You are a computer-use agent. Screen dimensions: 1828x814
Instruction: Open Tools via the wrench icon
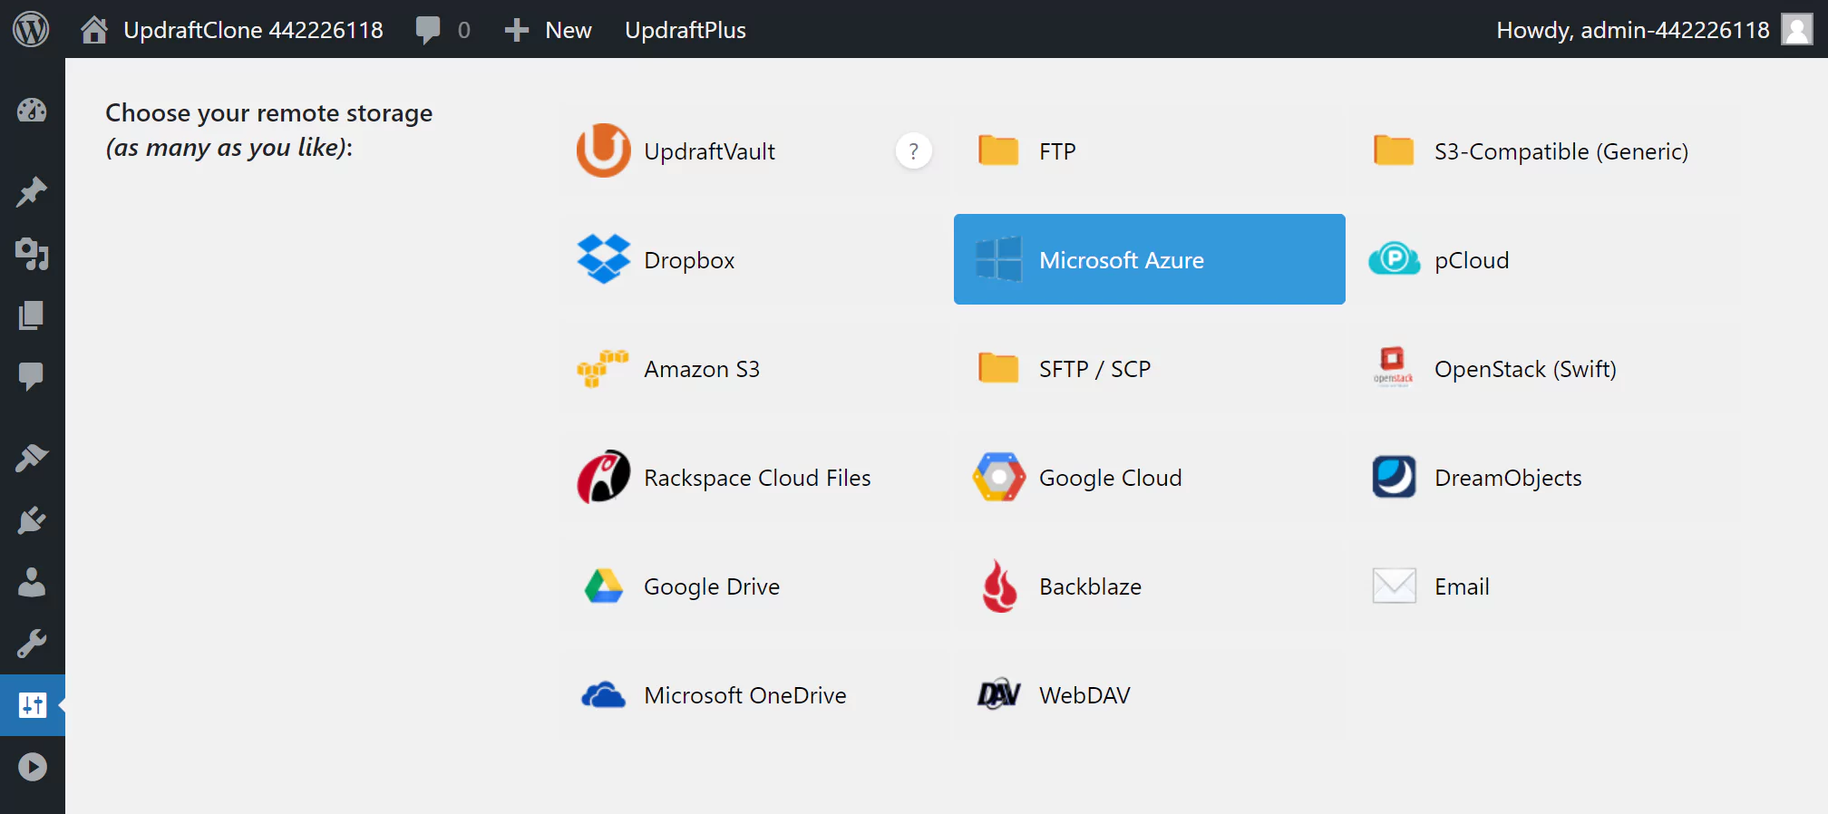[x=32, y=644]
